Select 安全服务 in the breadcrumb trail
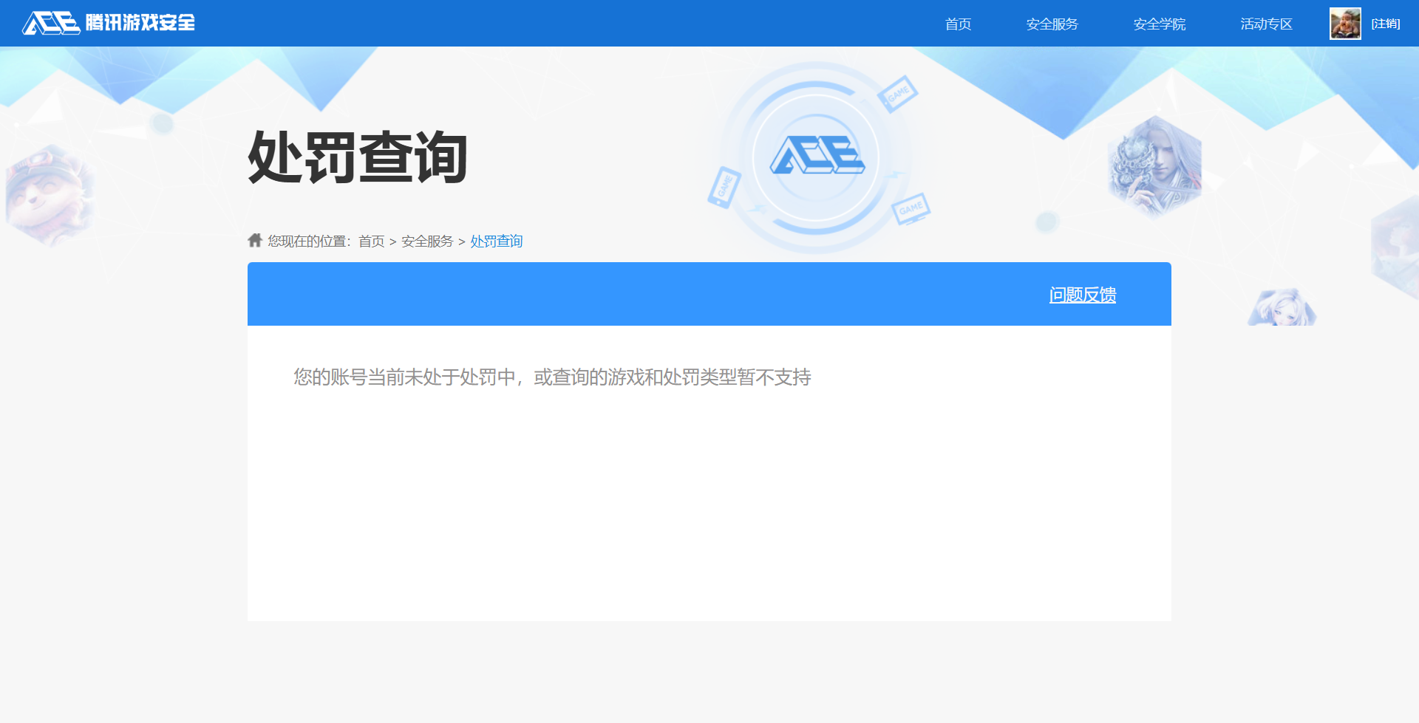This screenshot has height=723, width=1419. [427, 241]
